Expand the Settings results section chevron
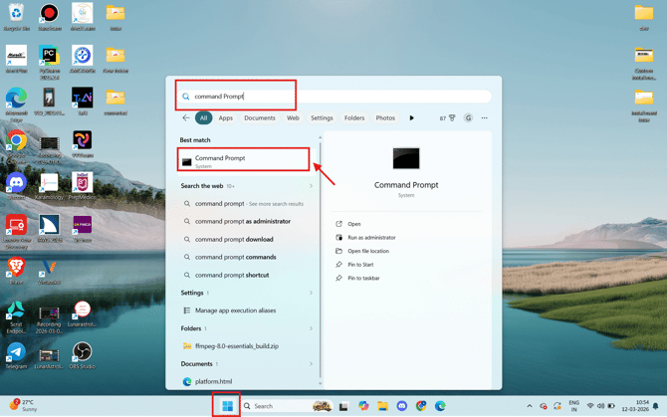 (x=311, y=293)
